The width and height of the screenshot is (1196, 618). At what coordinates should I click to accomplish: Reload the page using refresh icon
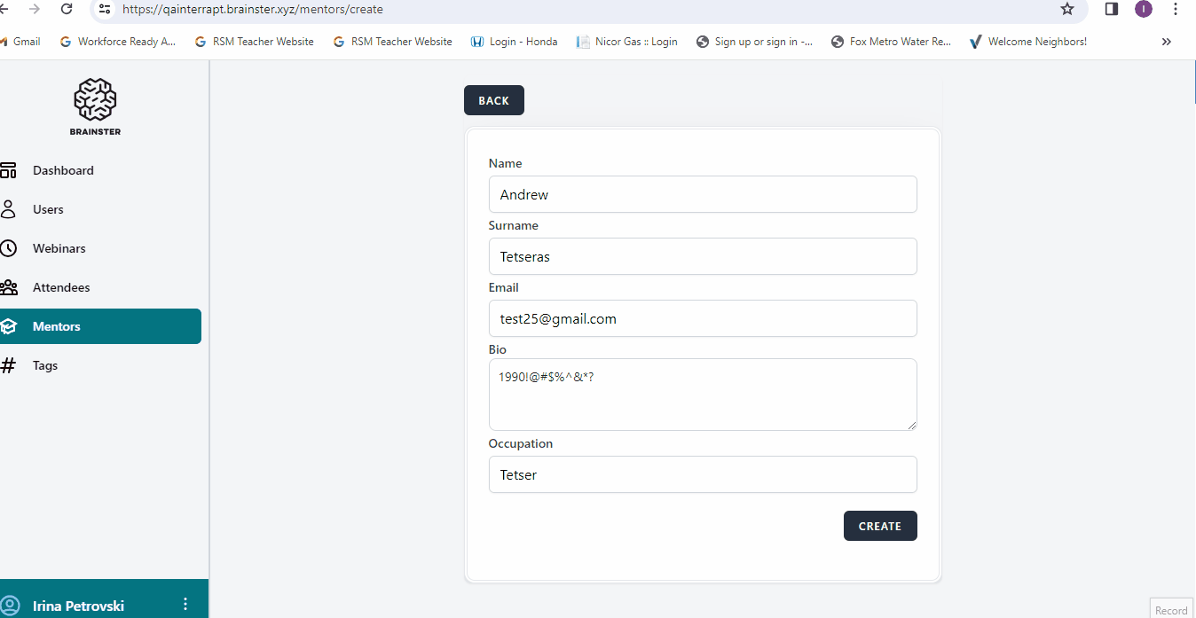67,9
